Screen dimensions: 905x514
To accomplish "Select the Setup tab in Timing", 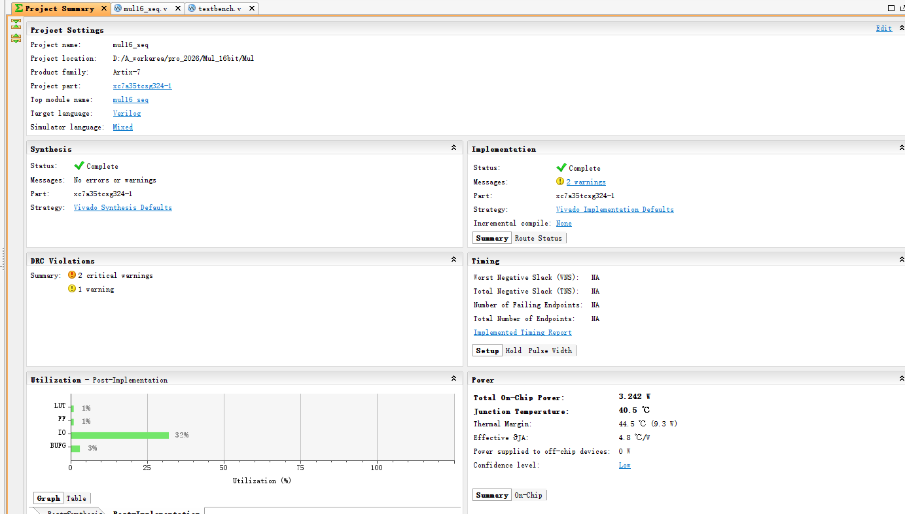I will (x=488, y=351).
